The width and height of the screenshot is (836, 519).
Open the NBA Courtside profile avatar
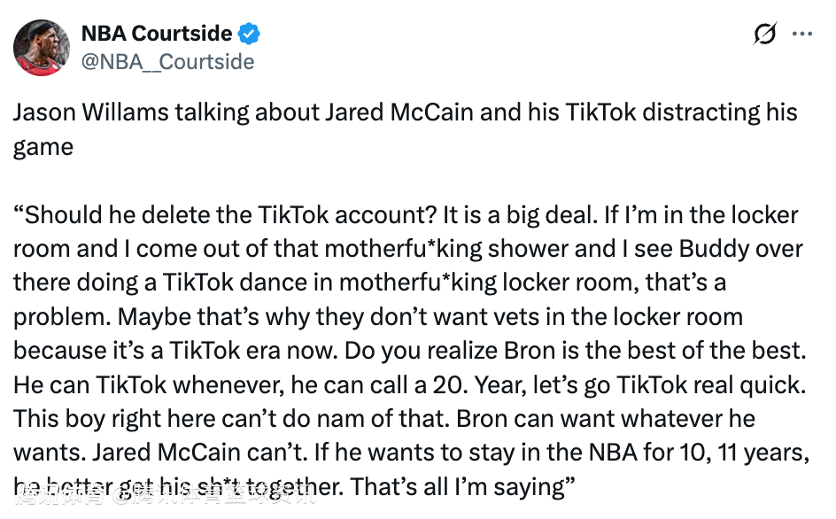[42, 48]
